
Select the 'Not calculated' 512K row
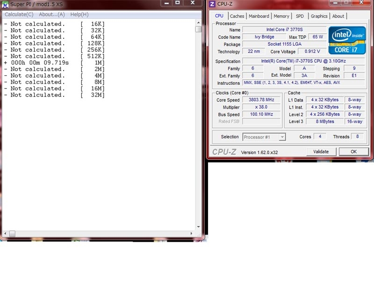(54, 56)
